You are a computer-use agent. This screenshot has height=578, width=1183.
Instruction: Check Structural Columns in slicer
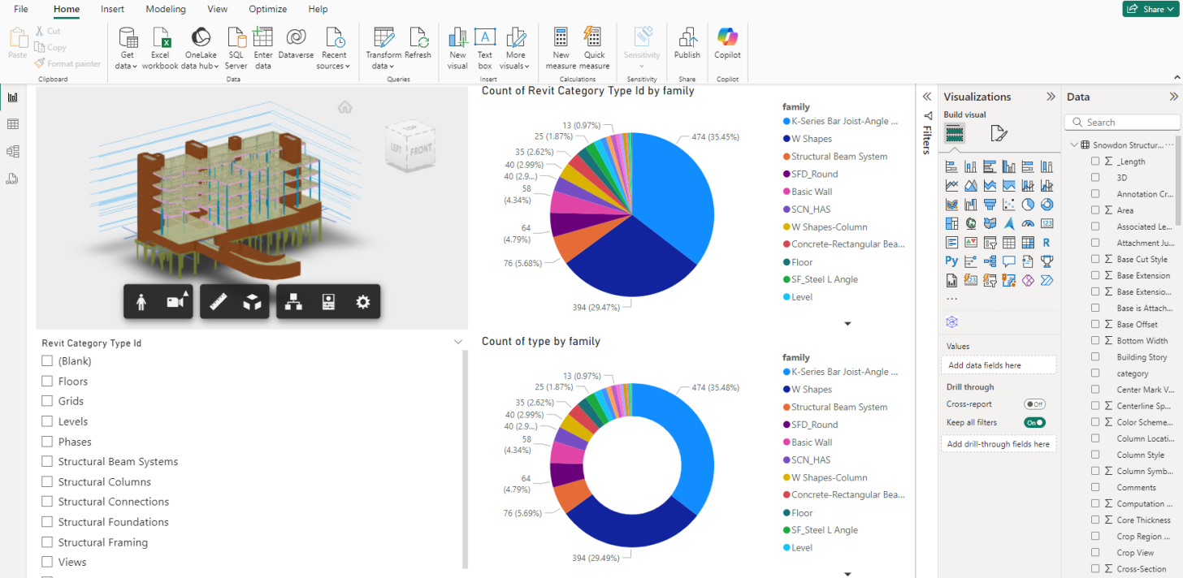pos(47,481)
